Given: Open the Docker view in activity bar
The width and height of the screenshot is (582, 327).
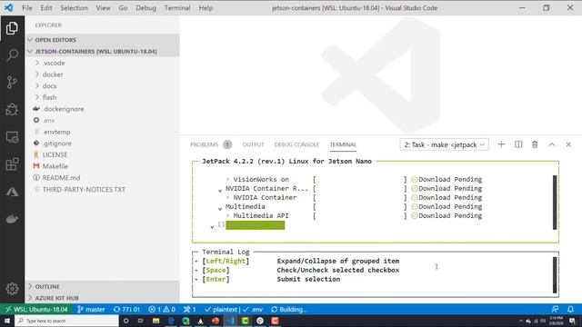Looking at the screenshot, I should [12, 219].
